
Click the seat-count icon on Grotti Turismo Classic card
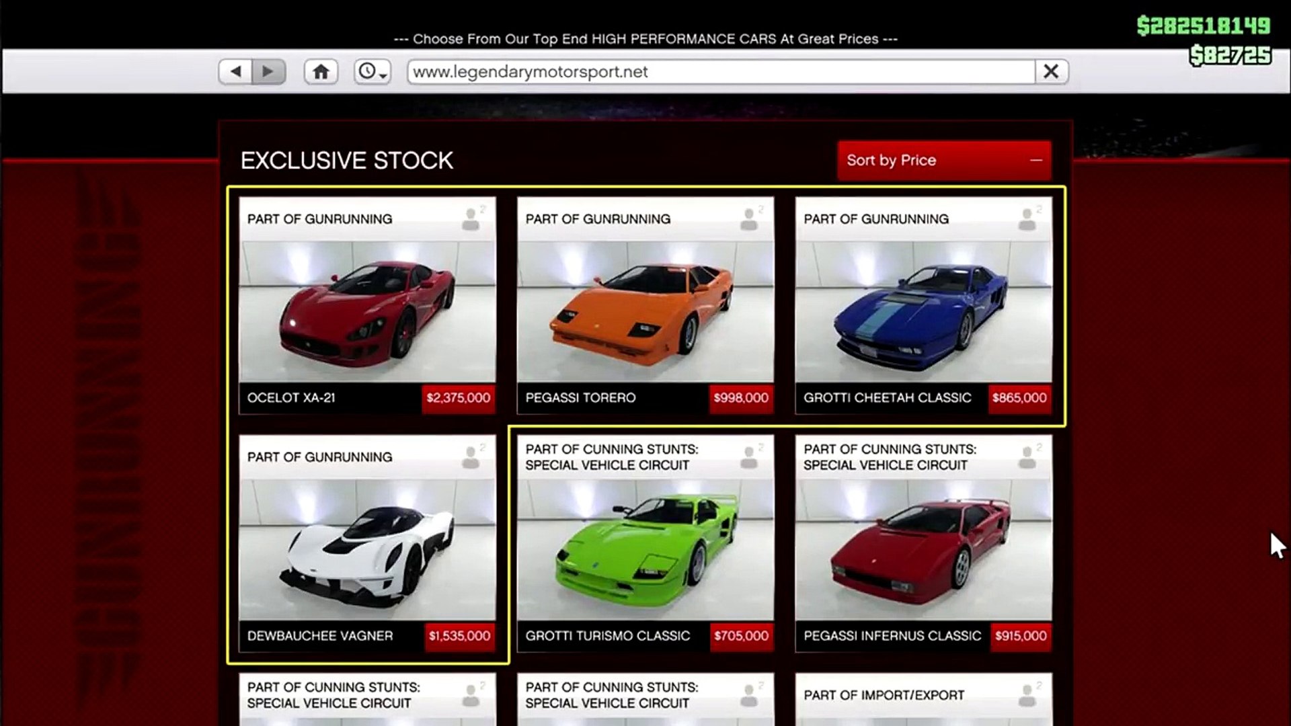751,456
